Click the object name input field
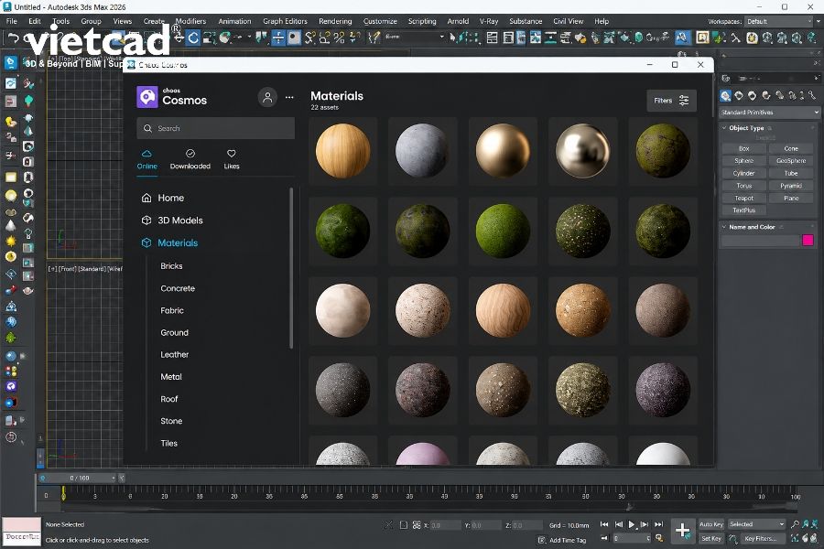 point(761,241)
